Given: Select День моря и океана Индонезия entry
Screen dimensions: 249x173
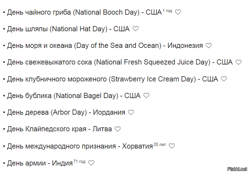Looking at the screenshot, I should [x=105, y=46].
